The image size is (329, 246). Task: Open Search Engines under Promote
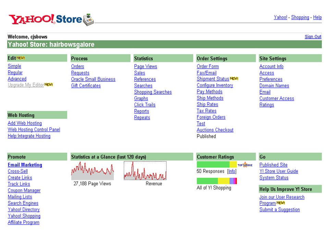pyautogui.click(x=23, y=203)
